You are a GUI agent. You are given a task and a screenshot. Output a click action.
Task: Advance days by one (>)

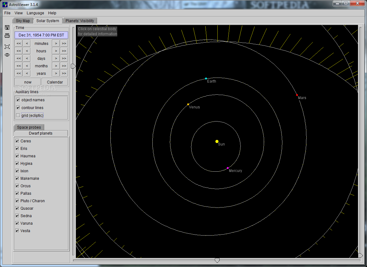tap(56, 58)
